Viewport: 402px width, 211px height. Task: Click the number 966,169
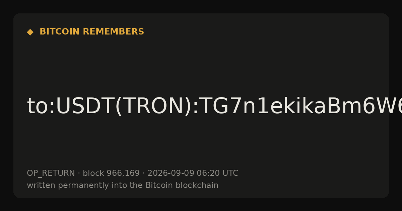123,173
